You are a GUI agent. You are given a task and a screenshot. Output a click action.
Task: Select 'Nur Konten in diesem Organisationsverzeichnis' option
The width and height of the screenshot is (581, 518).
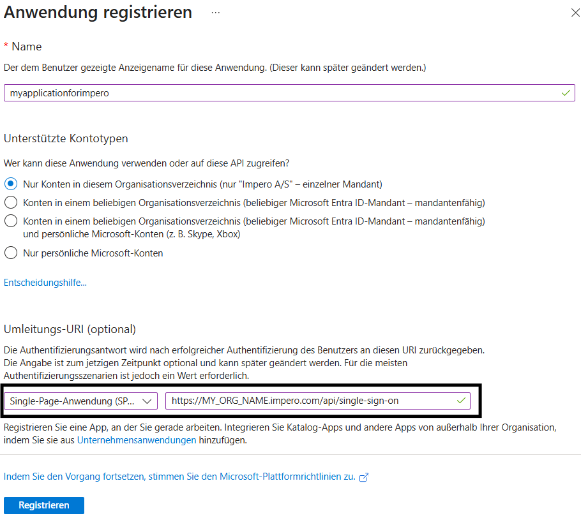[11, 184]
